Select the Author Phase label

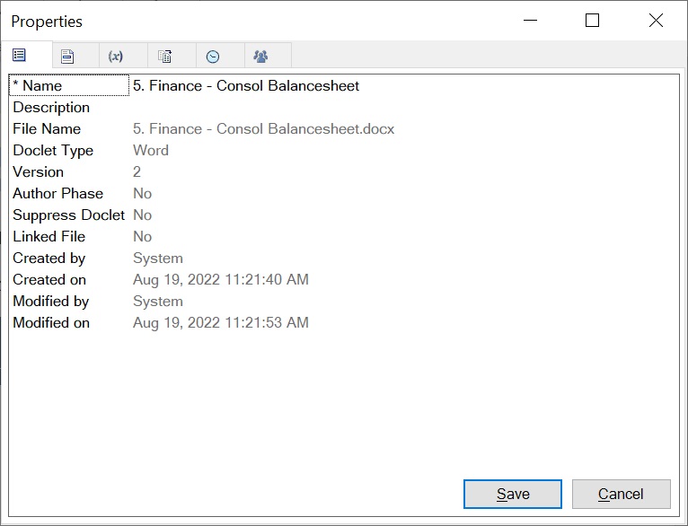57,193
